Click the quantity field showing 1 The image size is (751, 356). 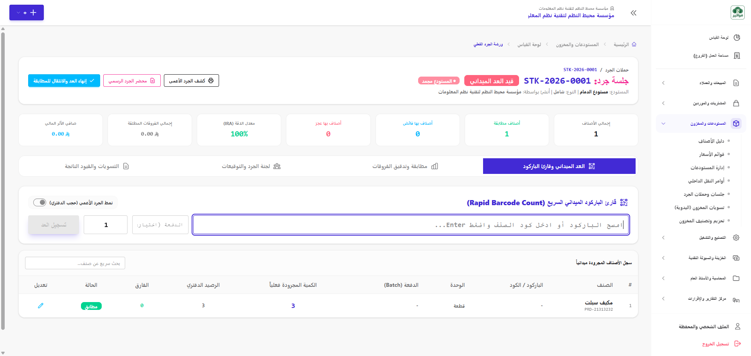click(x=106, y=225)
